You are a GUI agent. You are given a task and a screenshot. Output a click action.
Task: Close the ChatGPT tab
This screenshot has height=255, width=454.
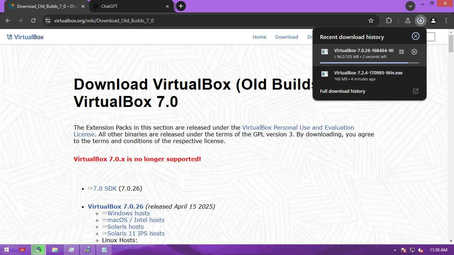click(168, 6)
